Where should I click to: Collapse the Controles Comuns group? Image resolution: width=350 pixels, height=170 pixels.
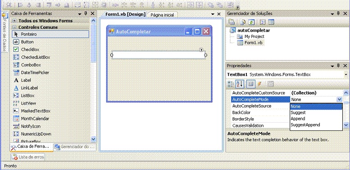tap(14, 27)
